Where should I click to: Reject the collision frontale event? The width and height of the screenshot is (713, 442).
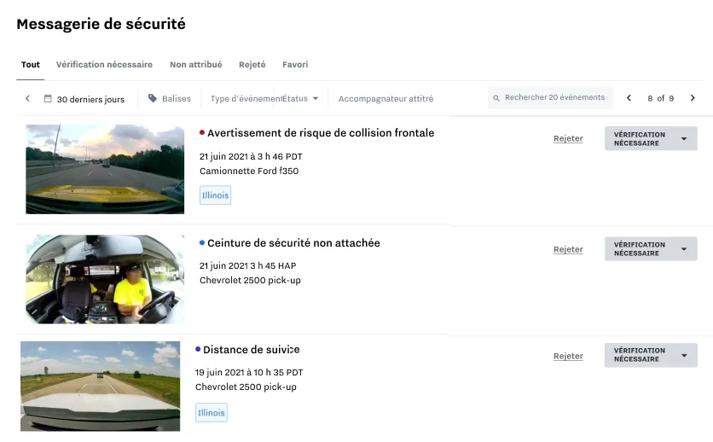tap(568, 138)
